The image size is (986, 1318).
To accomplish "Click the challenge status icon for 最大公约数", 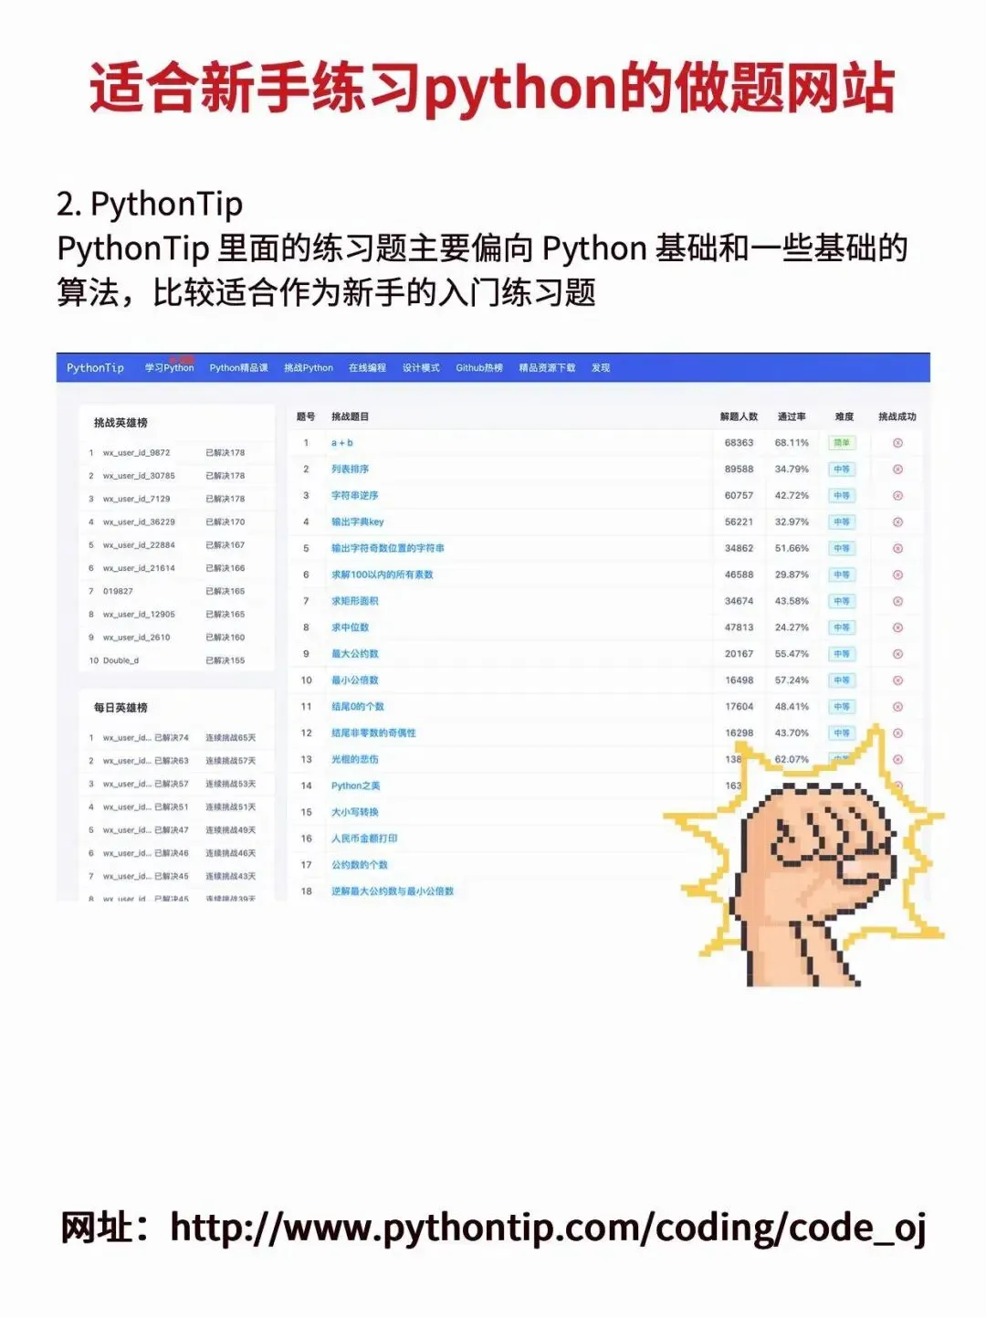I will (897, 655).
